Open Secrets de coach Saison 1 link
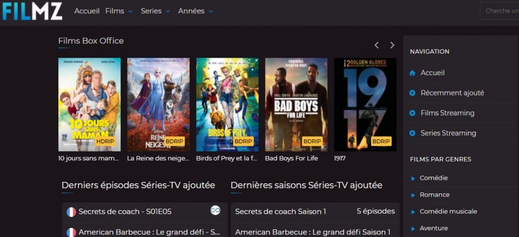The image size is (519, 237). coord(280,211)
